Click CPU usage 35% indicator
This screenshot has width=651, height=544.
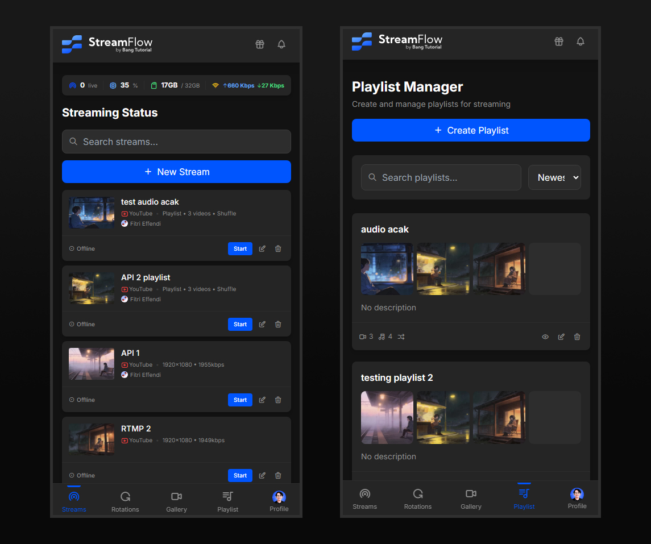[123, 85]
